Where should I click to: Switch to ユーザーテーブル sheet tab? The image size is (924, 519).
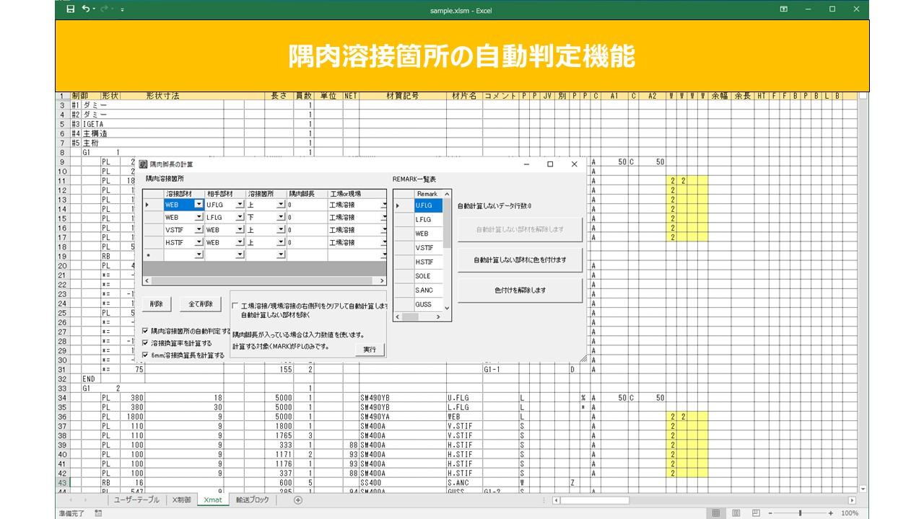(x=135, y=500)
